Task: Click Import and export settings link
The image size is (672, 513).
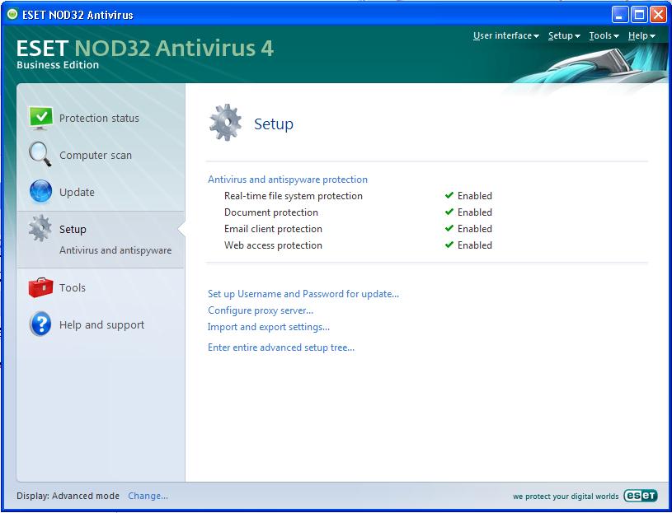Action: pos(269,327)
